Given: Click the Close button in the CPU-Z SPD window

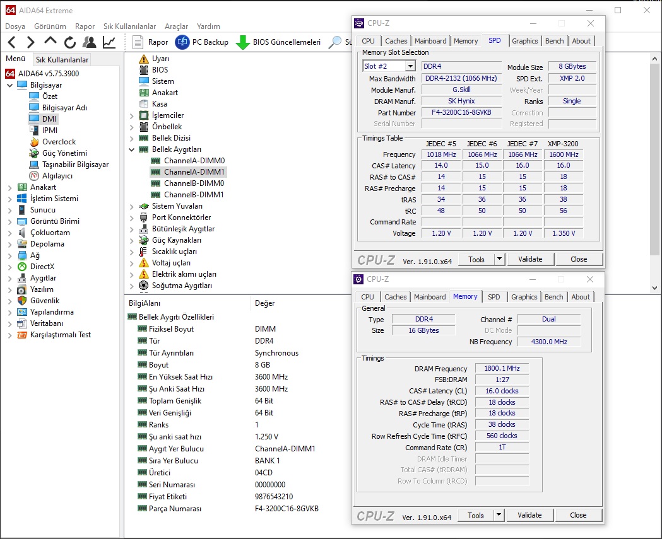Looking at the screenshot, I should [x=579, y=259].
